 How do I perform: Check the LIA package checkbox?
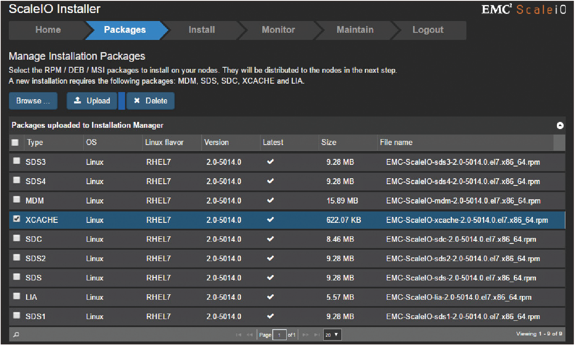[16, 296]
